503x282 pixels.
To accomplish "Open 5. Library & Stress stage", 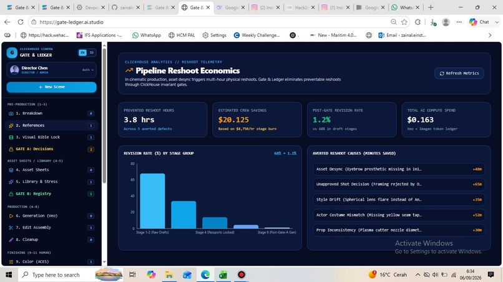I will 51,182.
